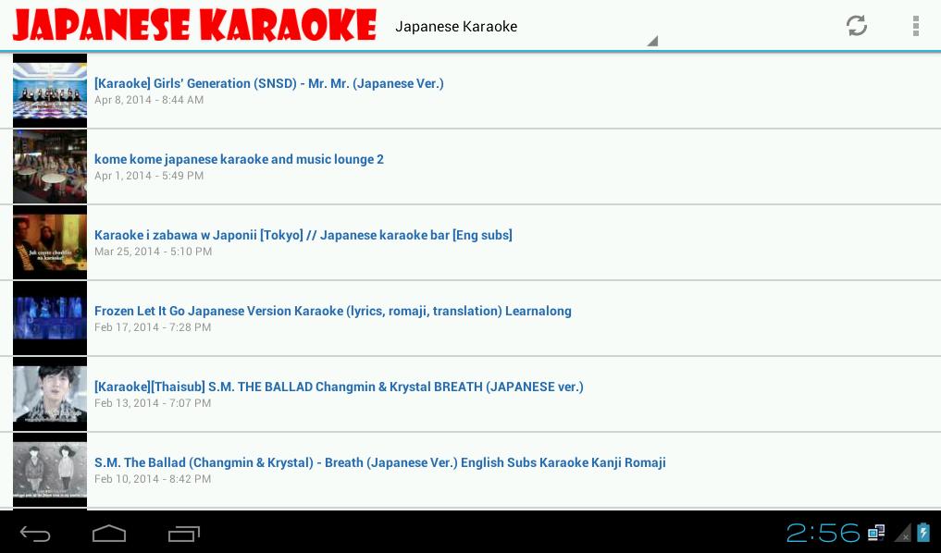941x553 pixels.
Task: Tap the date 'Feb 13, 2014 - 7:07 PM'
Action: [x=153, y=403]
